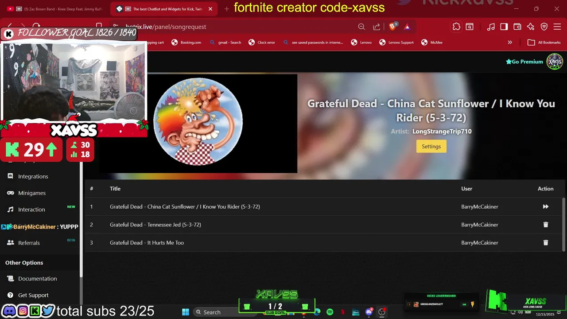Click the zoom magnifier icon in address bar
The image size is (567, 319).
coord(361,27)
